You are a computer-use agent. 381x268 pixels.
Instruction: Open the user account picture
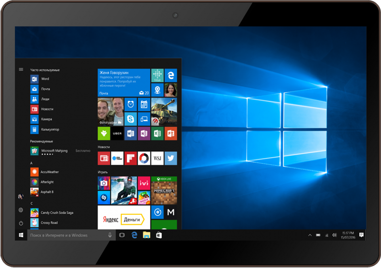click(x=21, y=197)
